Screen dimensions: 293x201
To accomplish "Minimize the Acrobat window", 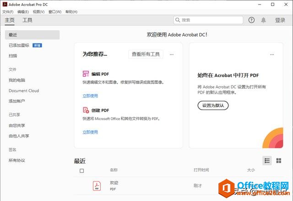I will [x=260, y=5].
